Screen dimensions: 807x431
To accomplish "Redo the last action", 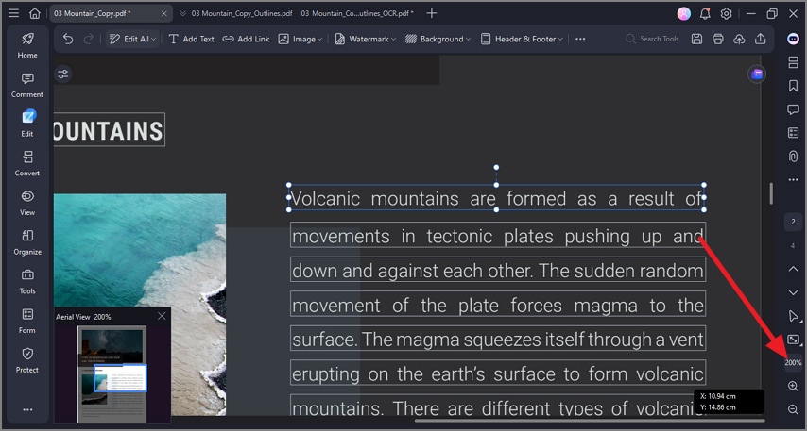I will pyautogui.click(x=89, y=39).
